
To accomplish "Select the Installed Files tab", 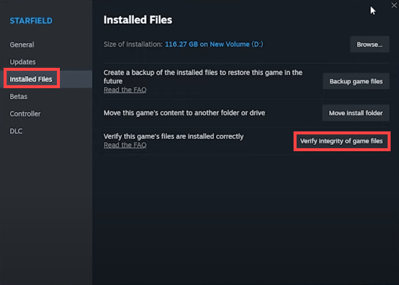I will (x=31, y=79).
